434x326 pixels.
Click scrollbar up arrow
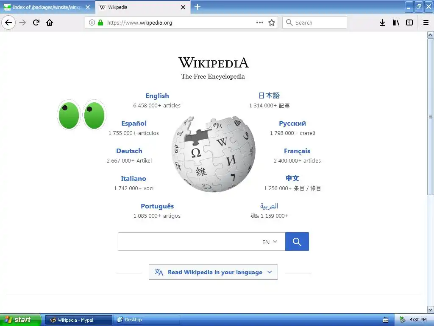[x=431, y=35]
